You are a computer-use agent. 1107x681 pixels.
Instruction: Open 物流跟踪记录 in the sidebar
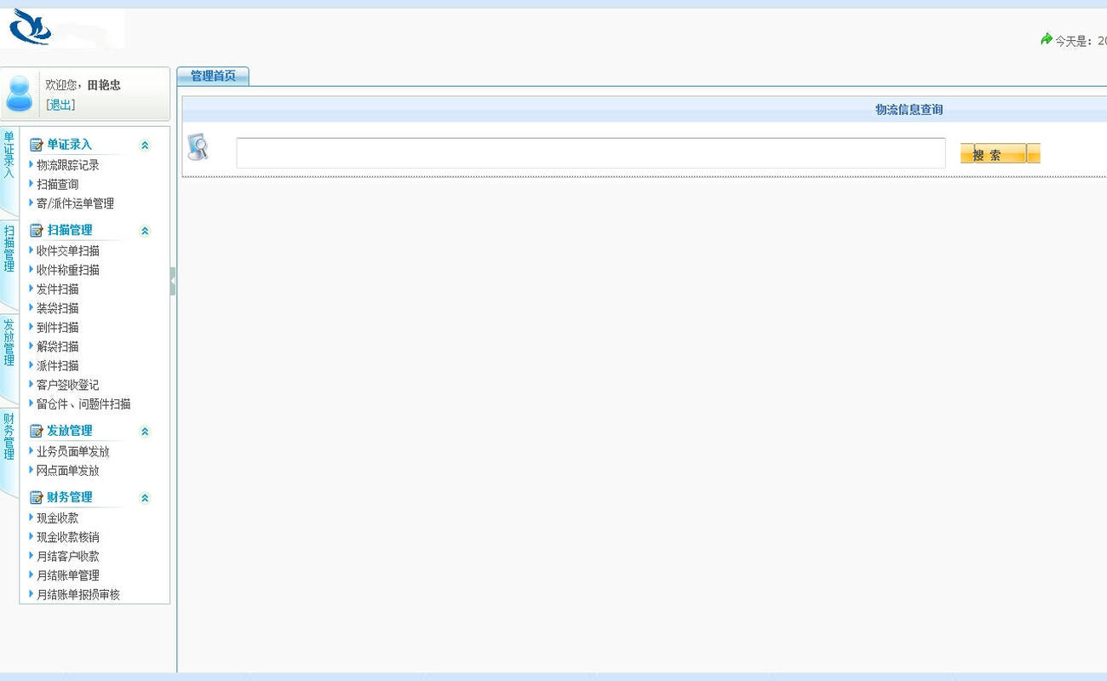pyautogui.click(x=67, y=165)
